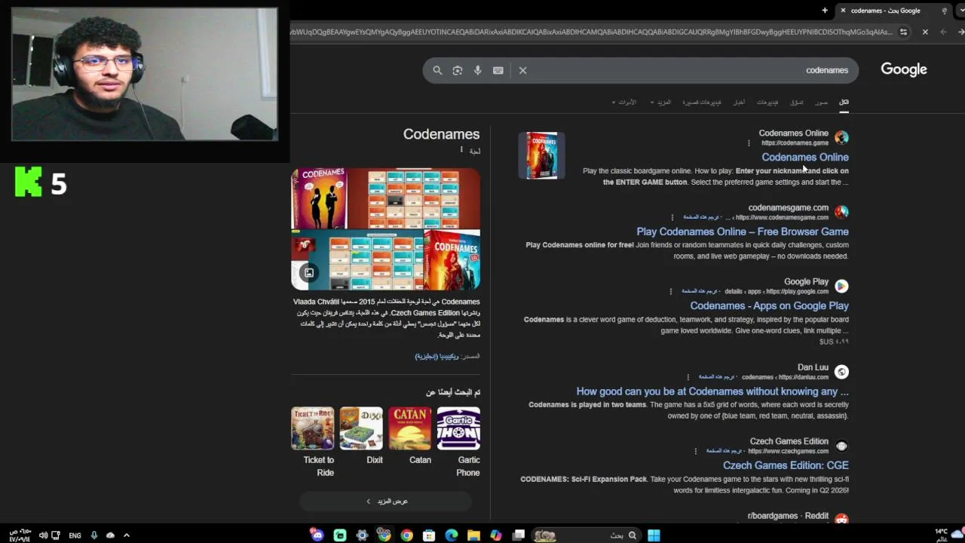
Task: Open Dixit related search thumbnail
Action: pos(361,428)
